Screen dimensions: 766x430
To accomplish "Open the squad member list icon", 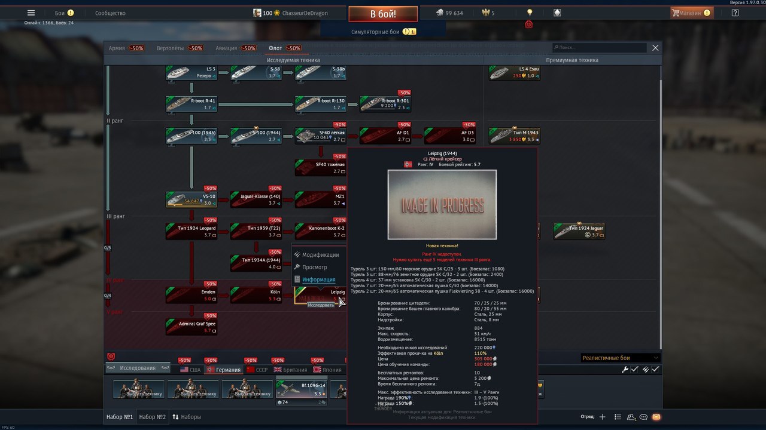I will (x=618, y=417).
